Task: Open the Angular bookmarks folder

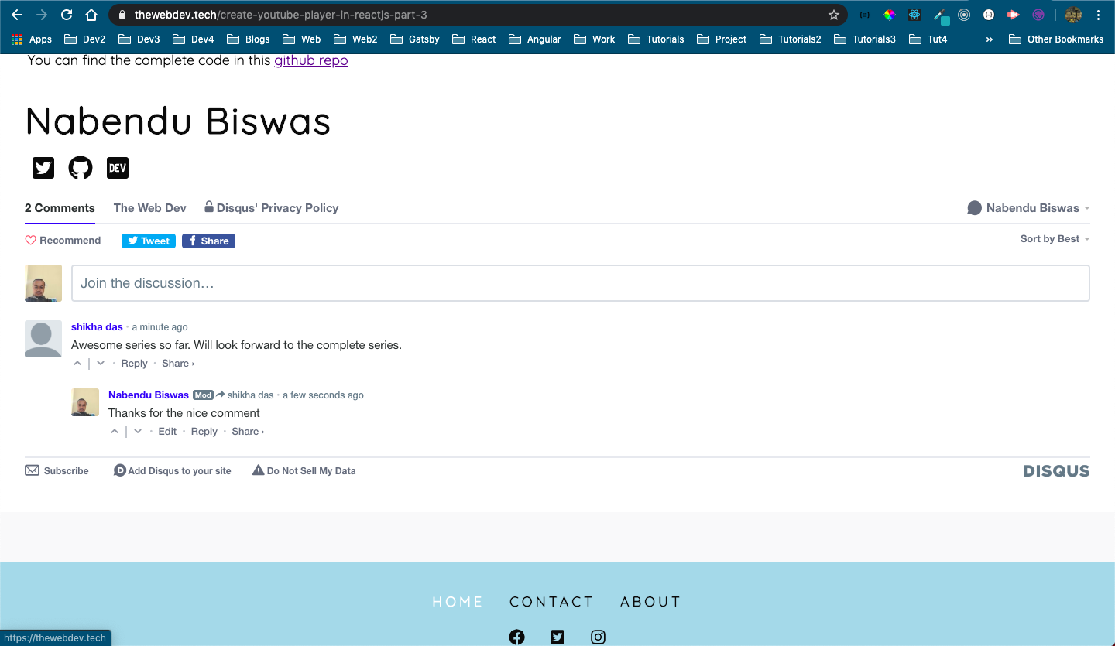Action: (534, 39)
